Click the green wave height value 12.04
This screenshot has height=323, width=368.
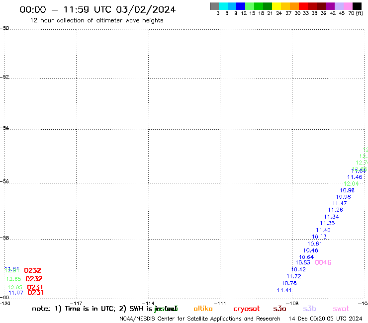(351, 184)
